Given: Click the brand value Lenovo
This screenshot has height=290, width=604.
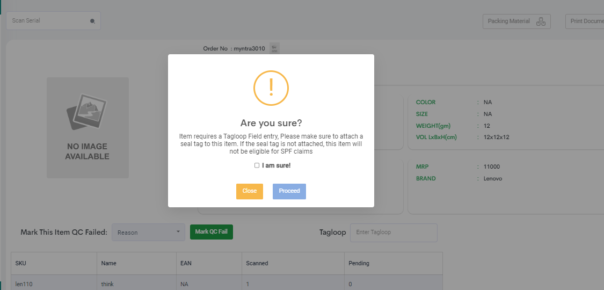Looking at the screenshot, I should pyautogui.click(x=493, y=179).
